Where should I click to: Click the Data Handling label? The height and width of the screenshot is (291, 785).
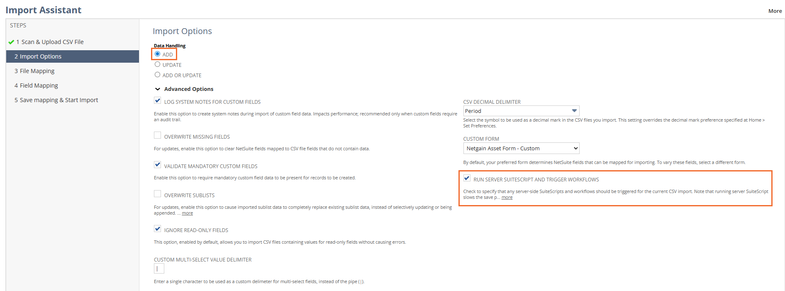pyautogui.click(x=170, y=46)
